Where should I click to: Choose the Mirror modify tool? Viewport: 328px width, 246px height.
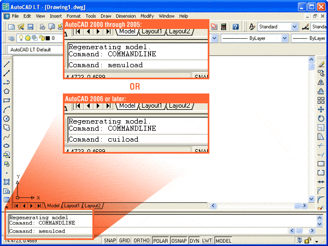[321, 82]
